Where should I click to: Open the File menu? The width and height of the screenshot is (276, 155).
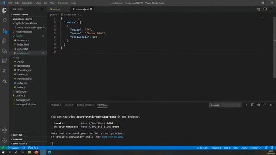click(10, 3)
